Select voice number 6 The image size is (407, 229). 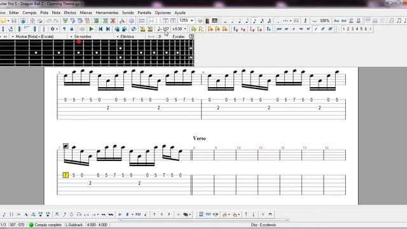tap(366, 29)
